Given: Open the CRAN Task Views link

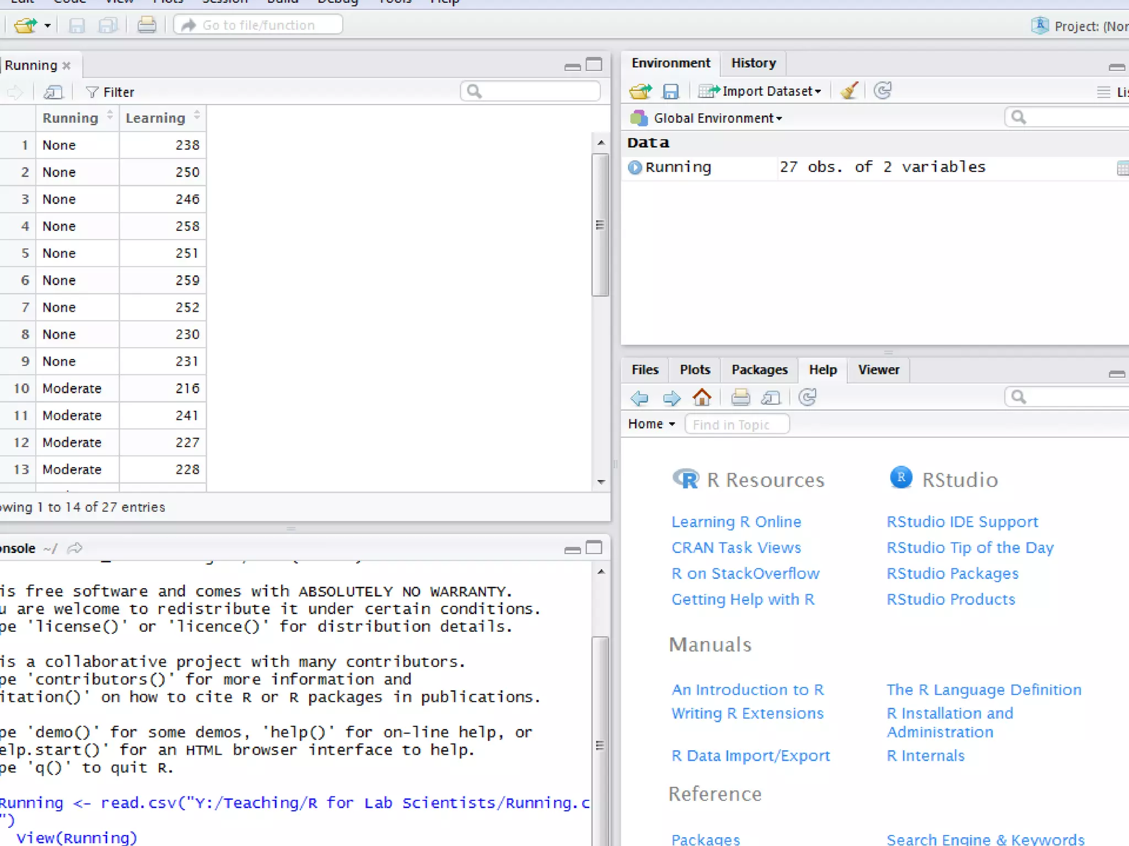Looking at the screenshot, I should [x=735, y=547].
